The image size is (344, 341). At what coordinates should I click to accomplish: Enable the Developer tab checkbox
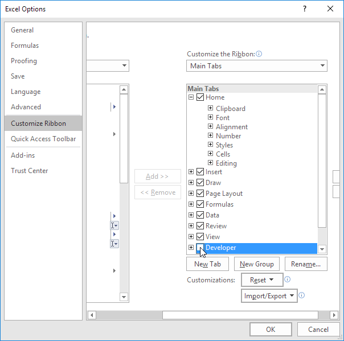click(x=200, y=248)
